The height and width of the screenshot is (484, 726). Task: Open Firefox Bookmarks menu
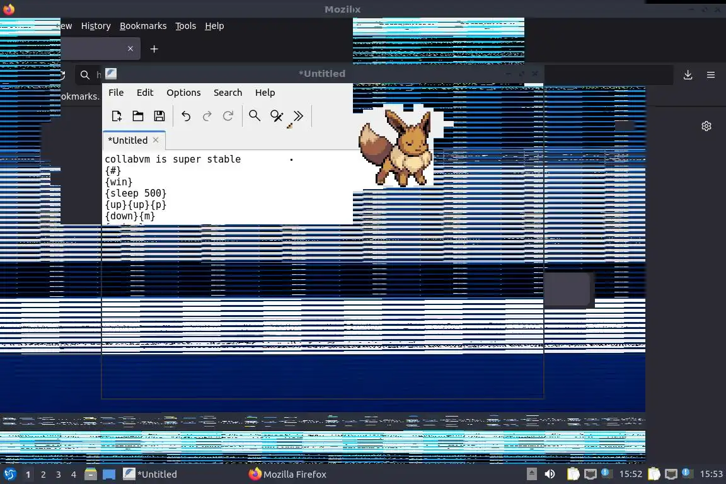(x=143, y=26)
